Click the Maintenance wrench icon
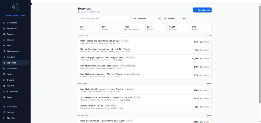 [x=5, y=51]
